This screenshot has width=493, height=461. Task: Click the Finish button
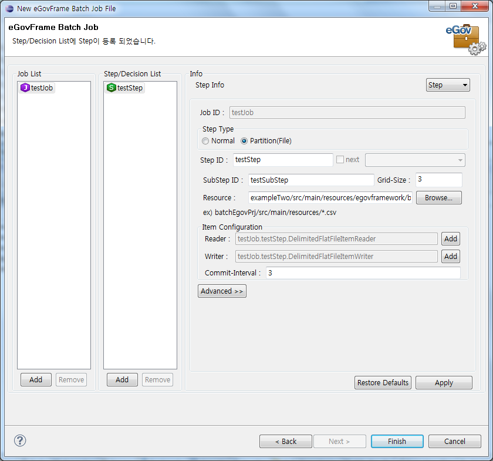pos(397,441)
